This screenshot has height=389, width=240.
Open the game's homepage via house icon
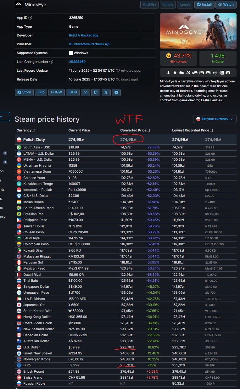tap(85, 92)
